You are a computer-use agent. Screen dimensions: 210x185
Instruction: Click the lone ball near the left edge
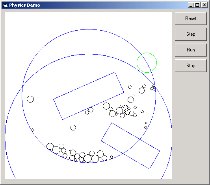click(x=30, y=99)
